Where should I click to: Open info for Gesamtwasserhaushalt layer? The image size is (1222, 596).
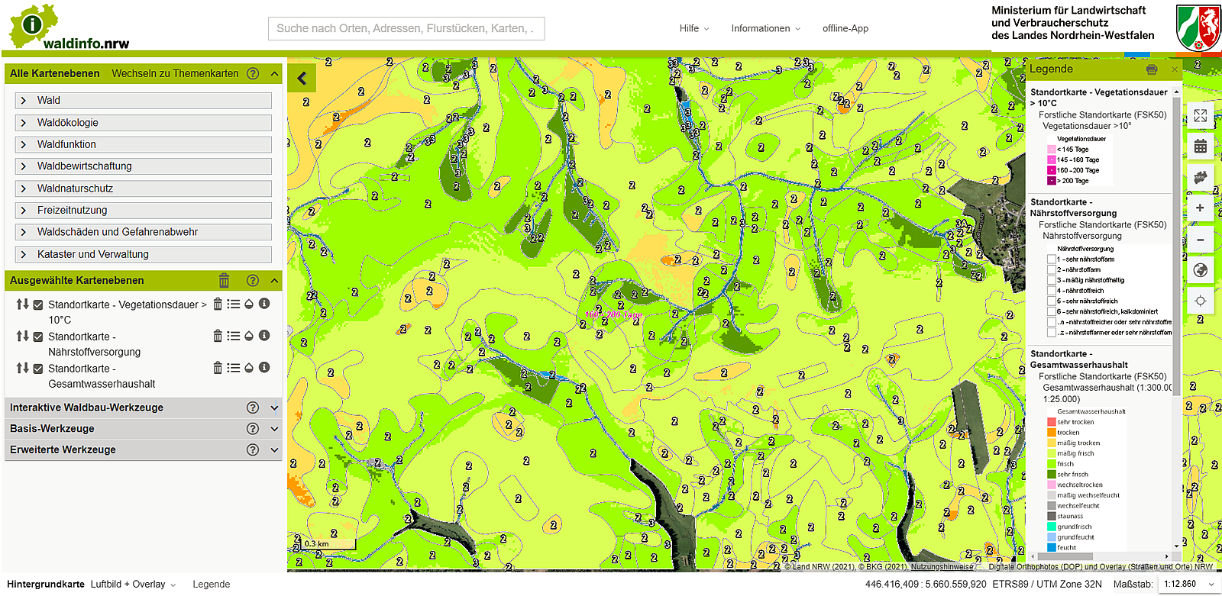264,368
